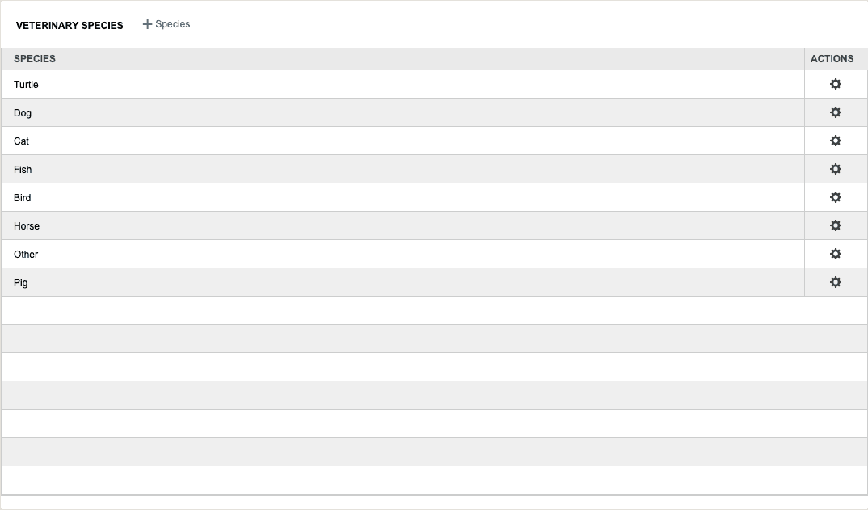Open the Horse row settings gear

coord(836,225)
